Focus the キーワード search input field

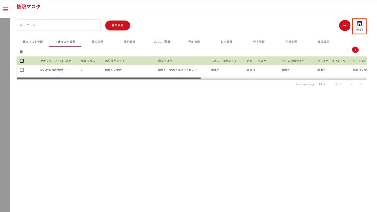pos(59,25)
